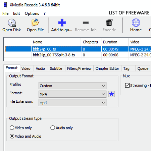The width and height of the screenshot is (151, 151).
Task: Open the File menu
Action: coord(5,13)
